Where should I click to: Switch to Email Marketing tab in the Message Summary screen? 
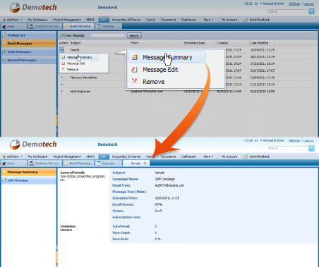click(x=78, y=163)
